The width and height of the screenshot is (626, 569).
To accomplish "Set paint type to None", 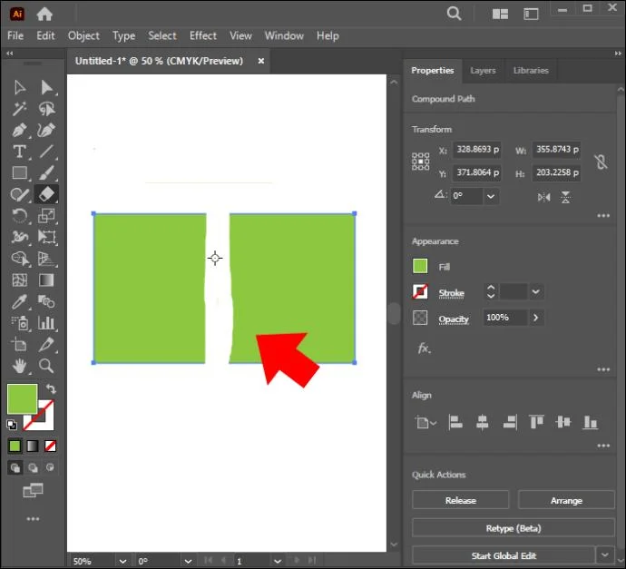I will tap(50, 446).
